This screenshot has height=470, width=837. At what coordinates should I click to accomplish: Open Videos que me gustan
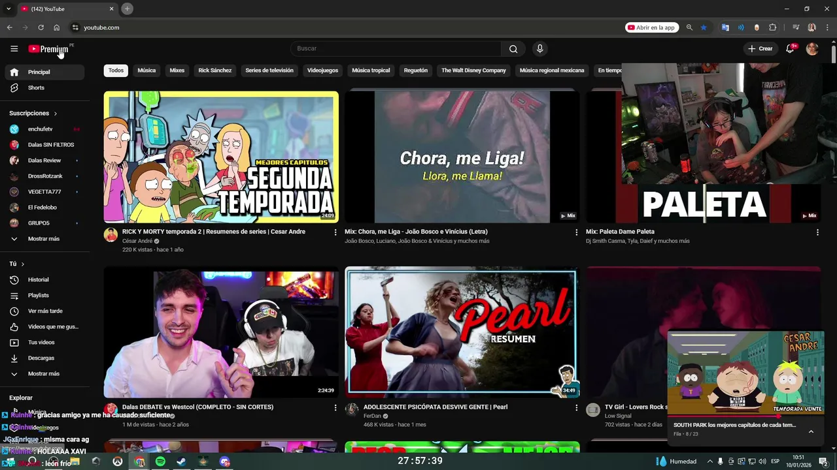pos(44,326)
